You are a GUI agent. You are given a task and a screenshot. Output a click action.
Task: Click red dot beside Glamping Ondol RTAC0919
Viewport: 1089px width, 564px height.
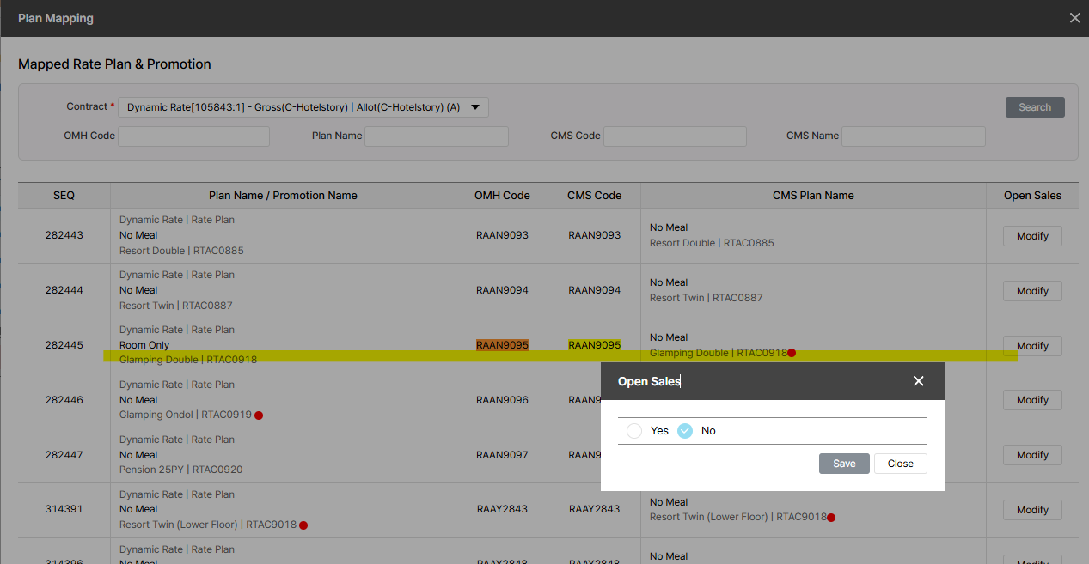pyautogui.click(x=259, y=415)
